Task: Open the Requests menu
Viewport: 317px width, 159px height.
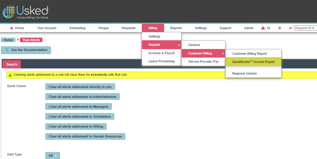Action: coord(129,28)
